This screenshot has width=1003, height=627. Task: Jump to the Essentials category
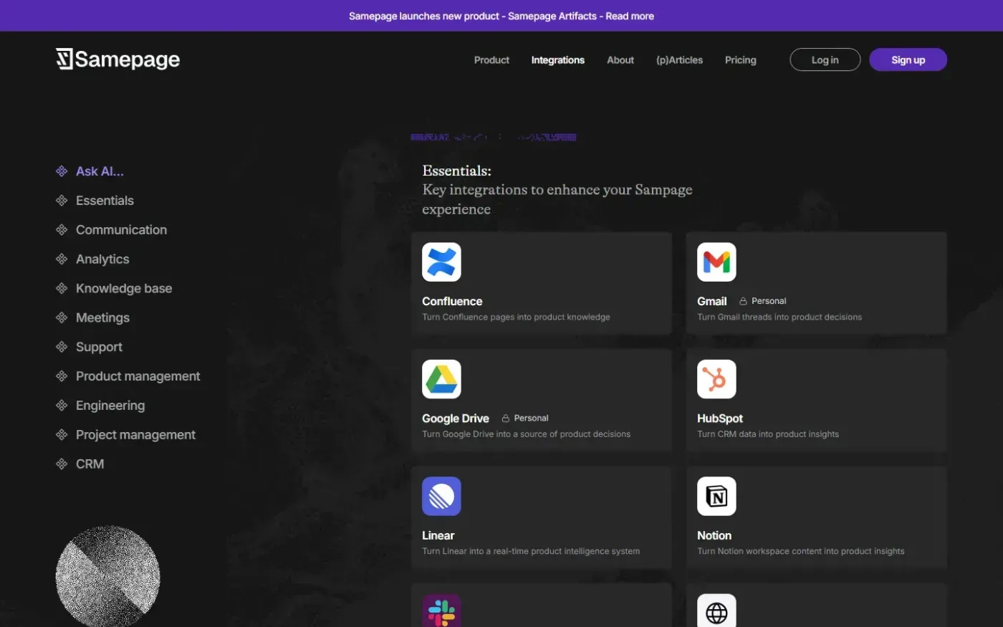point(105,201)
